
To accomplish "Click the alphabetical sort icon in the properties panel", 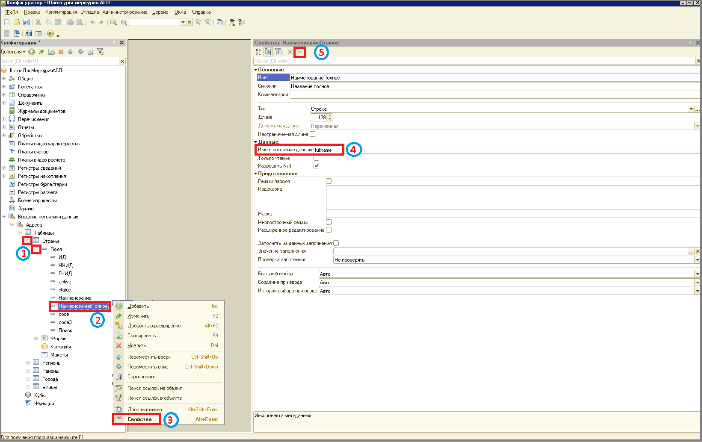I will click(258, 52).
